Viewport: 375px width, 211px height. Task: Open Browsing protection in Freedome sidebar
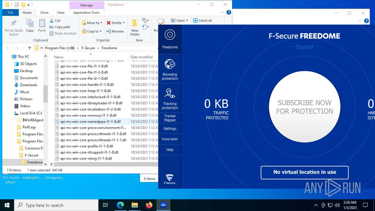click(x=170, y=69)
